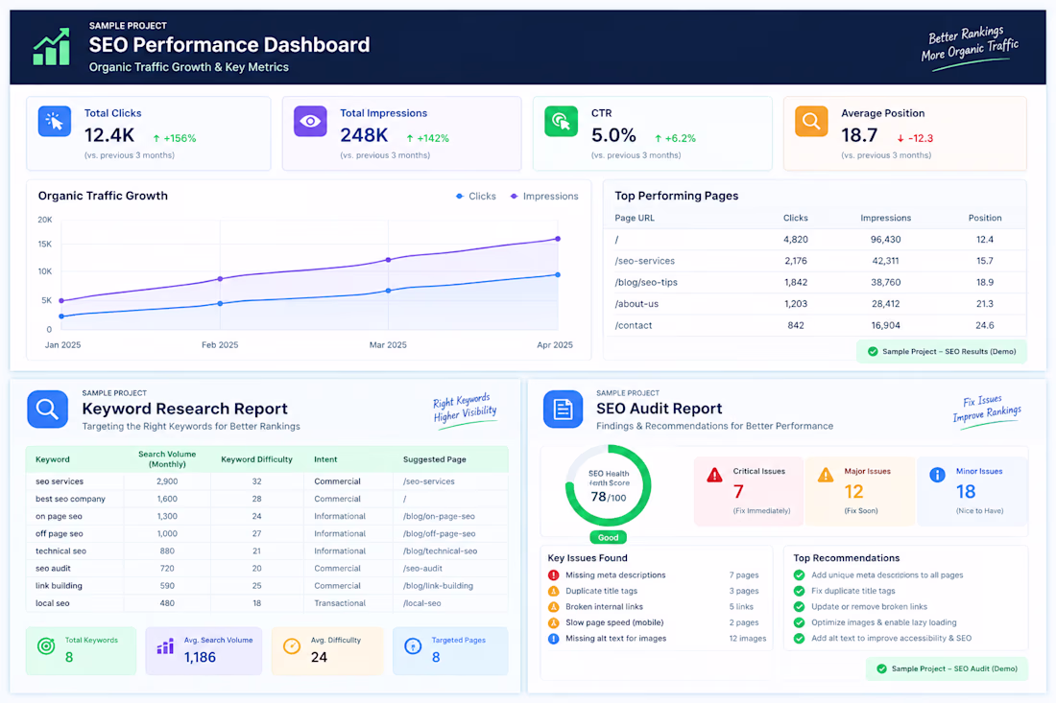Click the 96,430 impressions value

(886, 240)
